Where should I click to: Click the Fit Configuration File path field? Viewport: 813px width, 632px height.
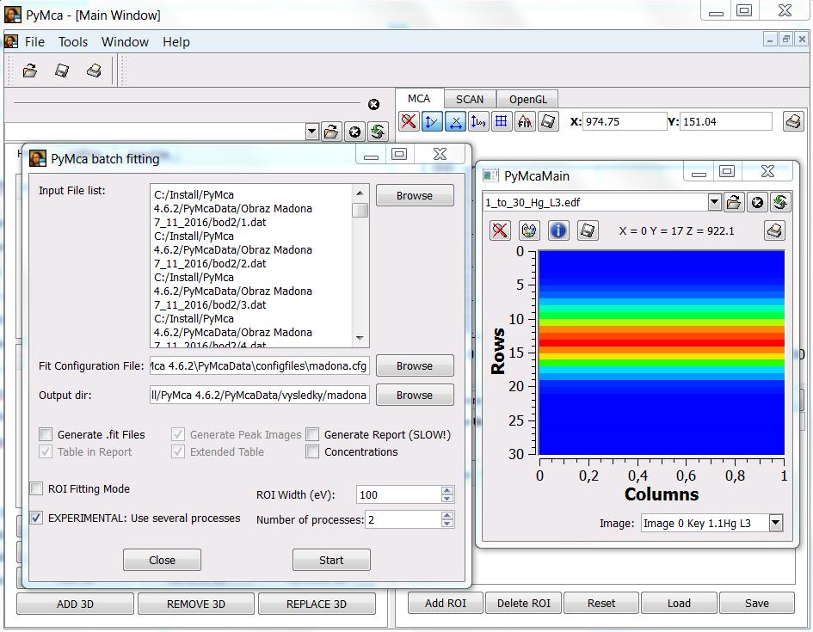(260, 365)
